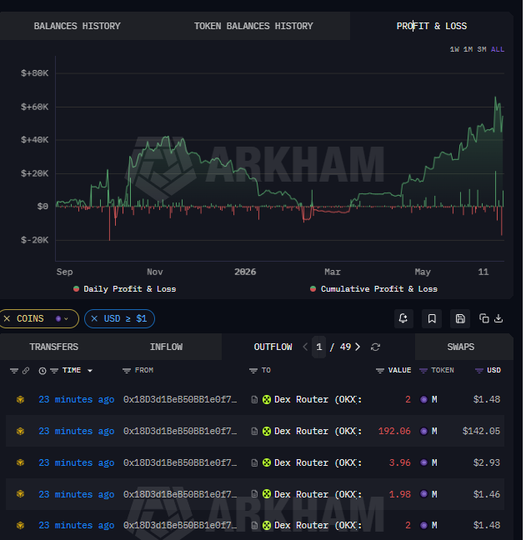Open chain icon of $2.93 transfer
This screenshot has height=540, width=526.
click(20, 462)
